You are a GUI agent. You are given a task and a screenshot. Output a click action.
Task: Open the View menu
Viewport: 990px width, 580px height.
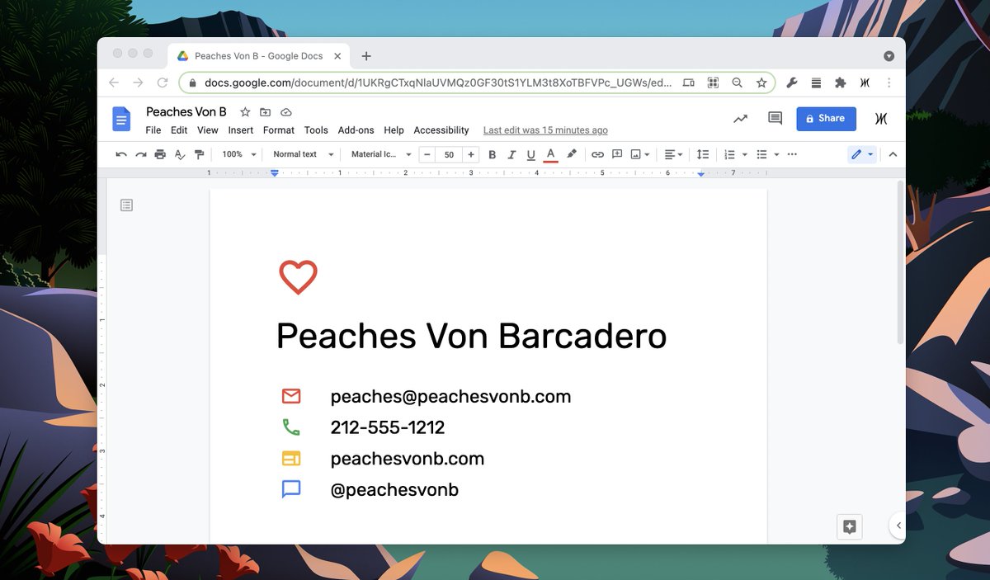[208, 130]
